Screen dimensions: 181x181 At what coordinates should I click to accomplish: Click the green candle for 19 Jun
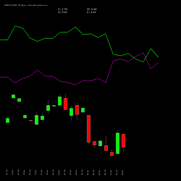click(x=48, y=108)
